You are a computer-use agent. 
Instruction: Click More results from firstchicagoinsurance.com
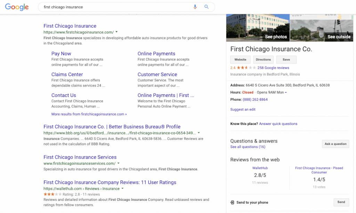89,114
